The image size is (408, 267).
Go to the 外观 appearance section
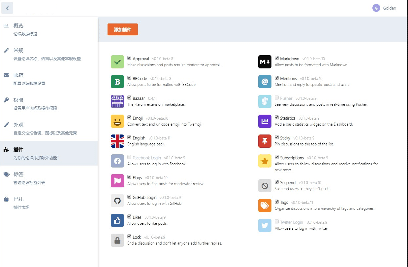(18, 125)
